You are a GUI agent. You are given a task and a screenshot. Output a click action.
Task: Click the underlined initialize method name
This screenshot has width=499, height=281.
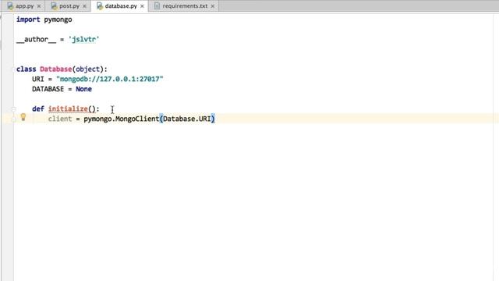point(68,109)
